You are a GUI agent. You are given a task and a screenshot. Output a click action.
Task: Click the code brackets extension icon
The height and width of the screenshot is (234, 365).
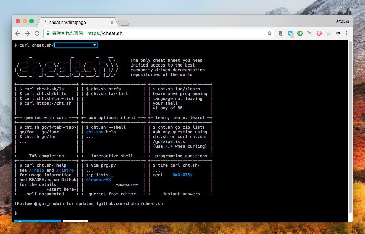[338, 33]
